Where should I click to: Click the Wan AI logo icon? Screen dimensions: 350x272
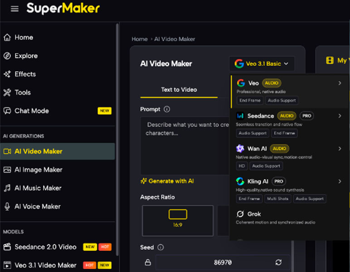[240, 148]
